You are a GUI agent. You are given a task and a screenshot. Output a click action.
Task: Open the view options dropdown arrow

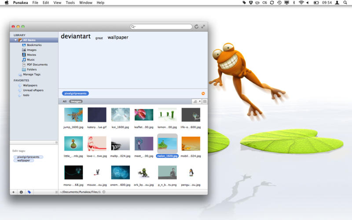coord(199,101)
